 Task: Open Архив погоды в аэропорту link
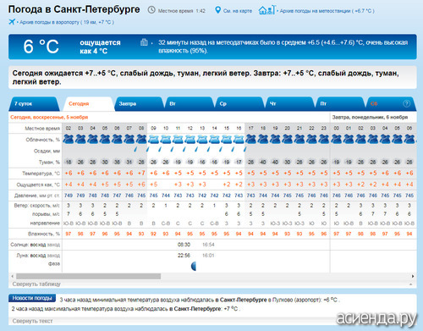click(67, 22)
